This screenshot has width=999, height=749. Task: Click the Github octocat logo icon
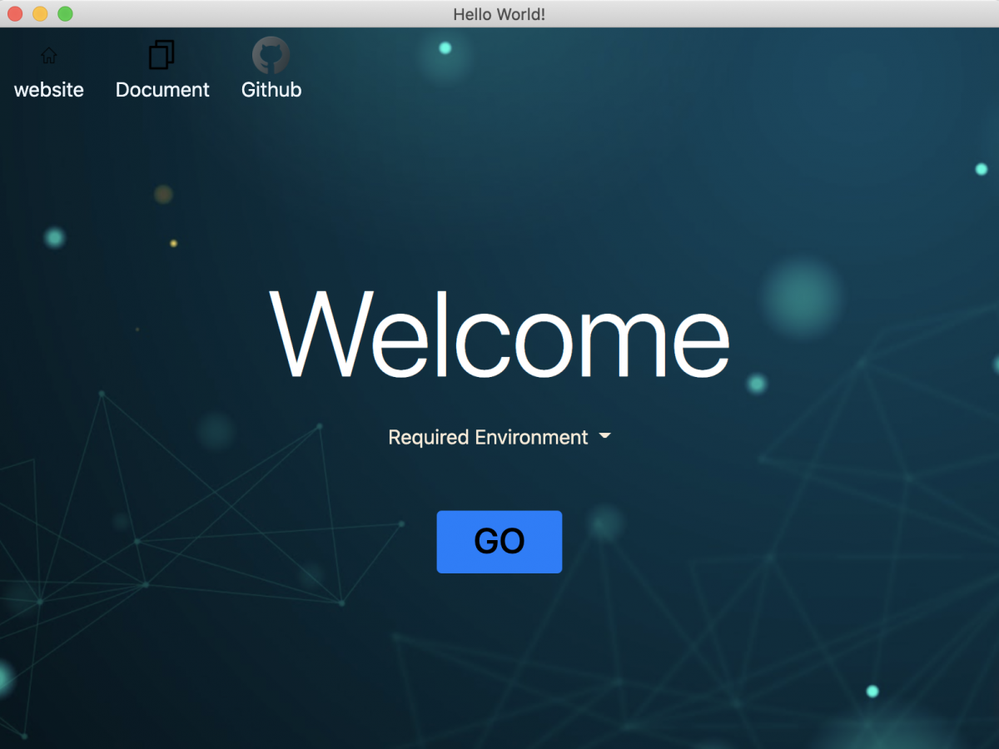[271, 55]
